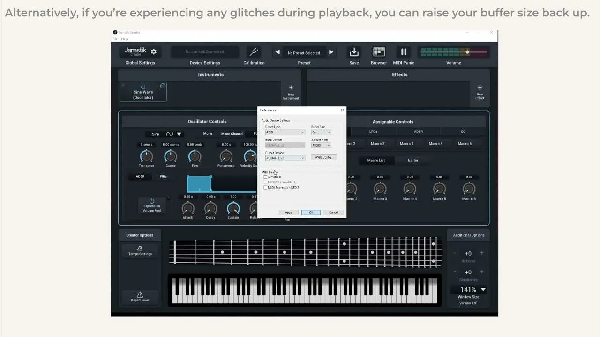The width and height of the screenshot is (600, 337).
Task: Enable the MIDI Expression RED 2 checkbox
Action: tap(265, 188)
